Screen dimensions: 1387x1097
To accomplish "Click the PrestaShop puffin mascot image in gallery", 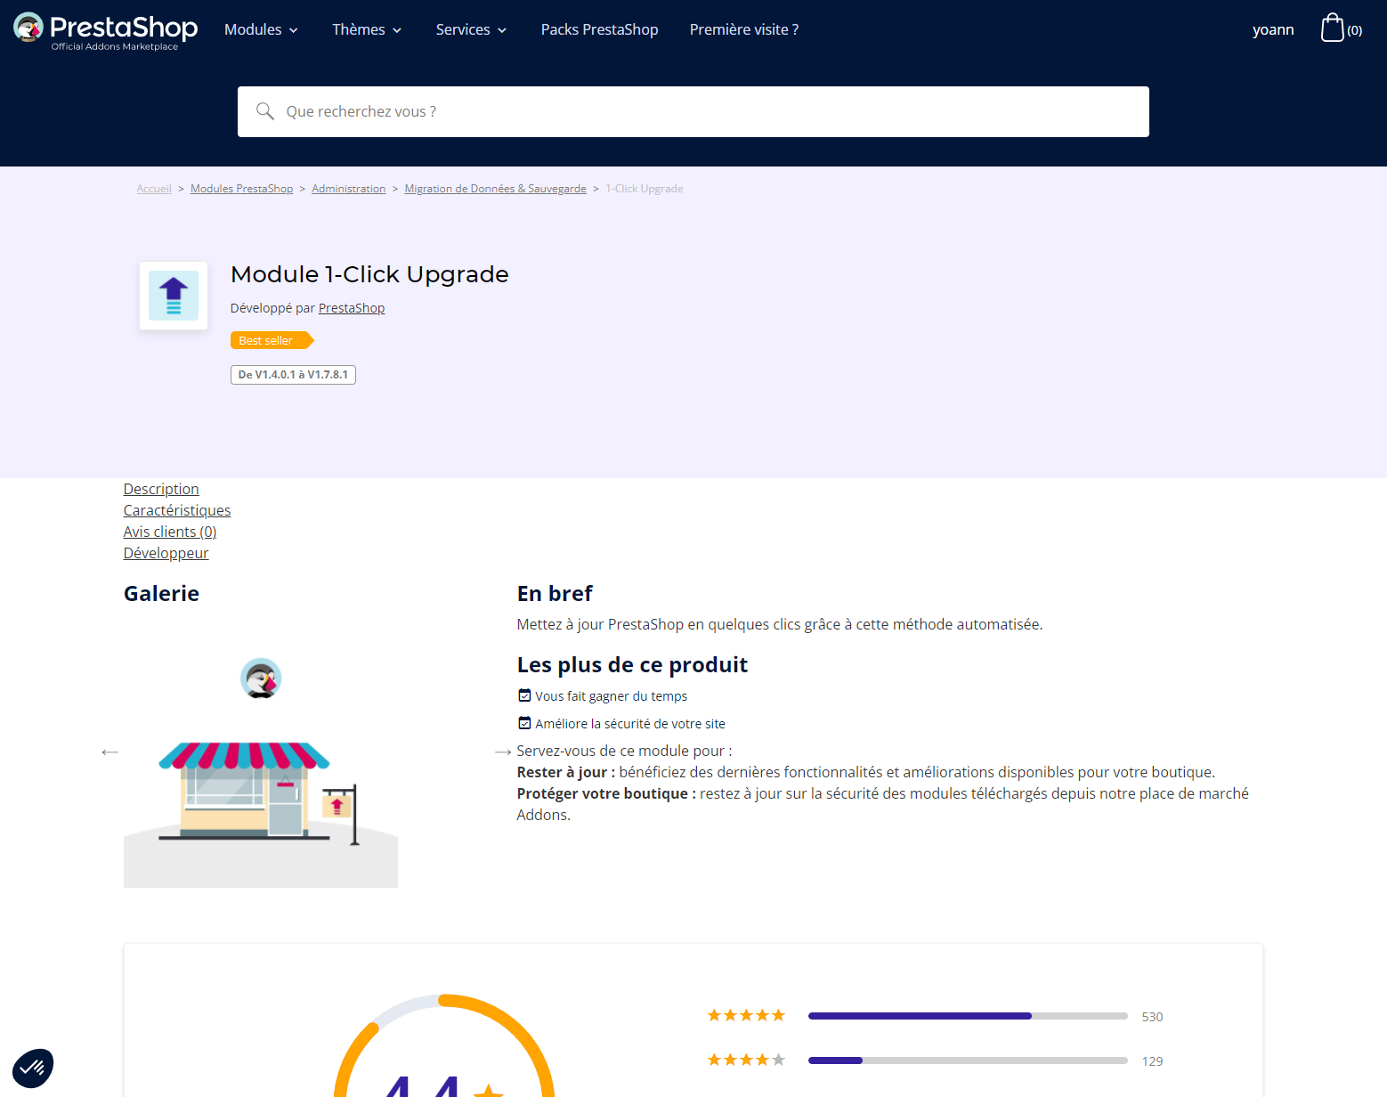I will [x=261, y=679].
